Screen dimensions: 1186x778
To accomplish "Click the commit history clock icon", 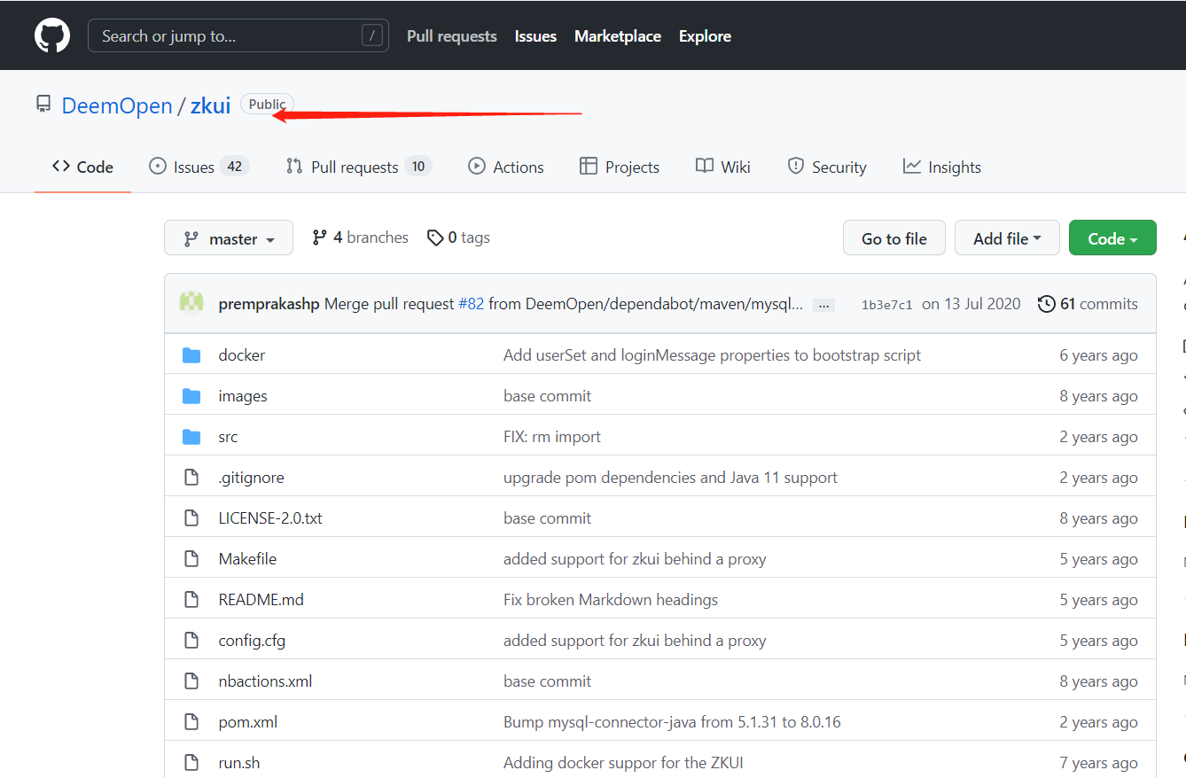I will coord(1047,304).
